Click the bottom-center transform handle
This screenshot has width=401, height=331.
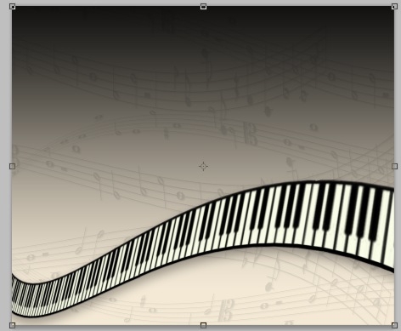[203, 325]
